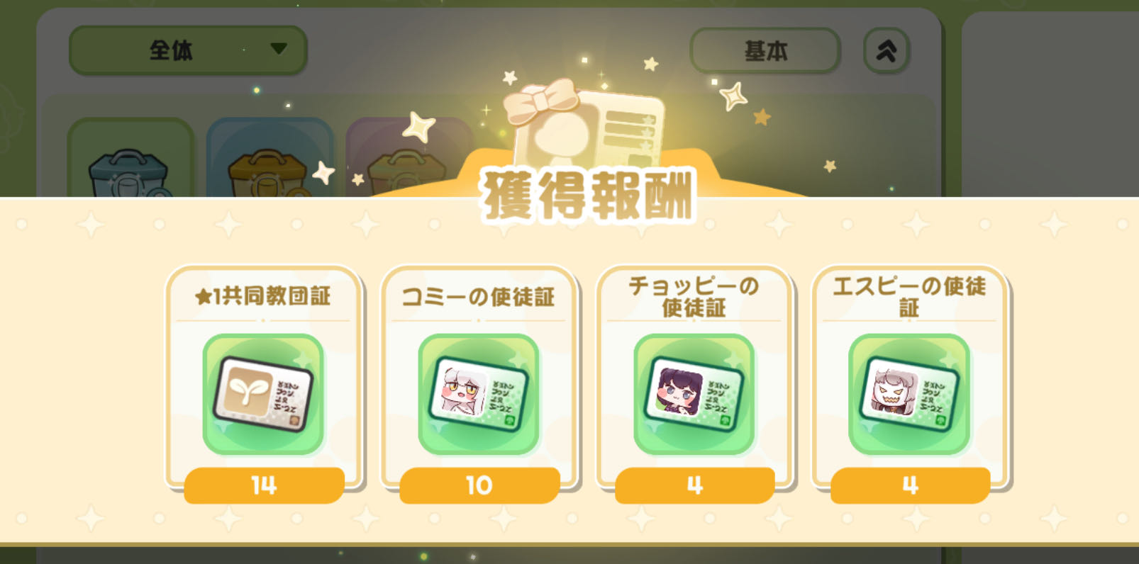Click the quantity 14 badge
The width and height of the screenshot is (1139, 564).
point(264,485)
